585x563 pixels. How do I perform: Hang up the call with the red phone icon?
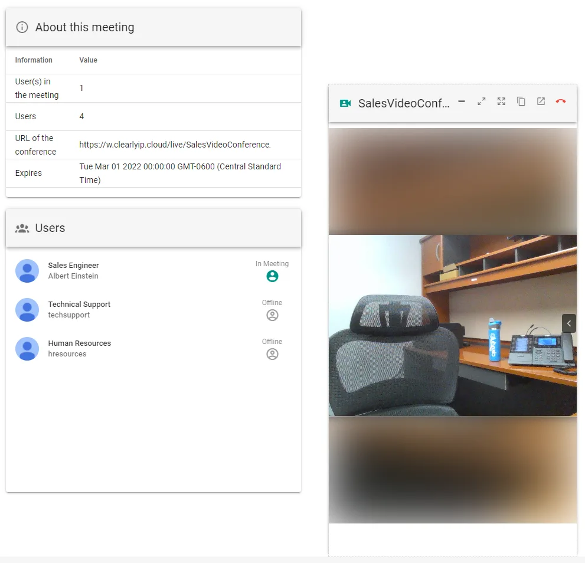pos(561,102)
